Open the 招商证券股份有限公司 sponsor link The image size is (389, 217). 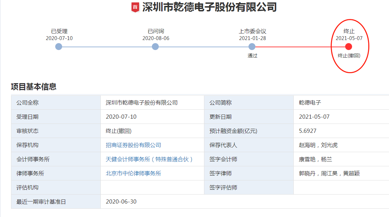[133, 145]
